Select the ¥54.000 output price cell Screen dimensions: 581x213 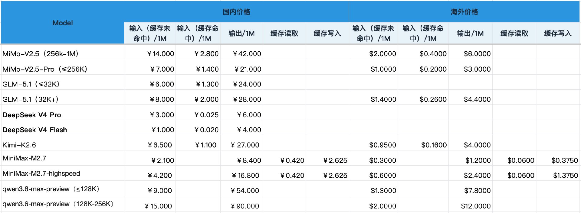coord(245,191)
